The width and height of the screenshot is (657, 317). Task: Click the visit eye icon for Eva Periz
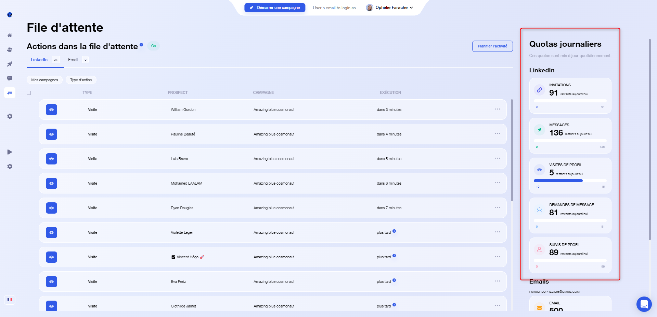(51, 282)
